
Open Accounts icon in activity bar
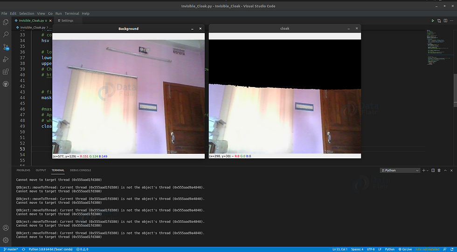[x=6, y=228]
